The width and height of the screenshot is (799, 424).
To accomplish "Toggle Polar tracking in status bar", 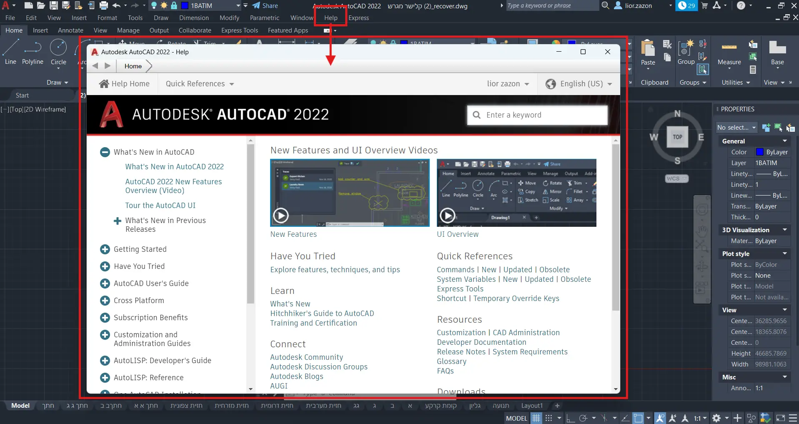I will 584,418.
